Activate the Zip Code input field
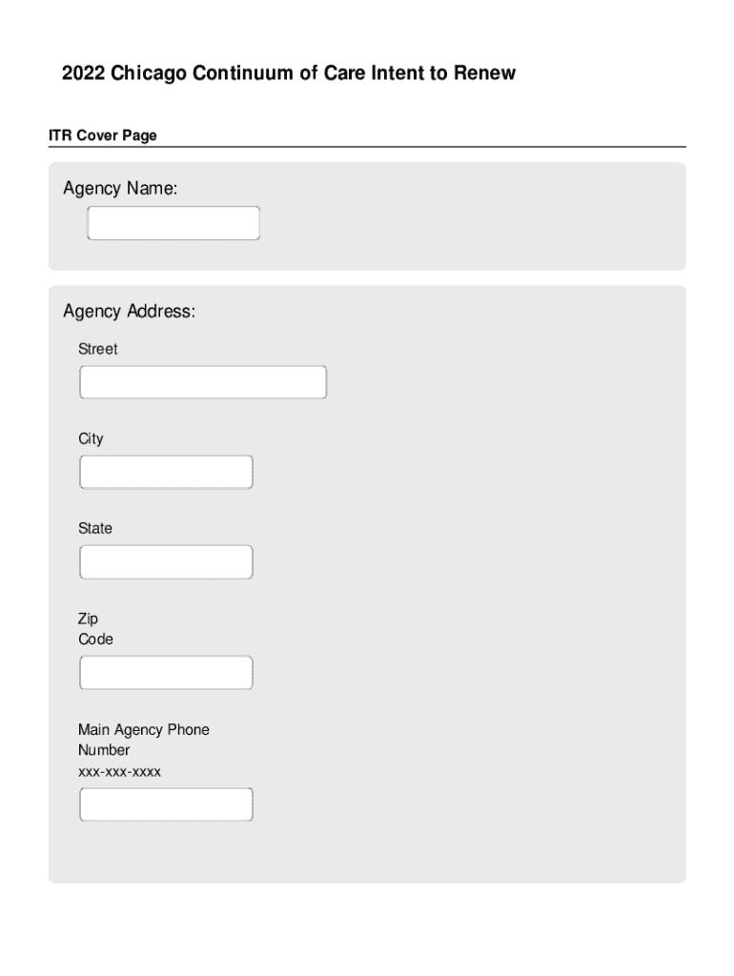The height and width of the screenshot is (976, 734). tap(166, 673)
